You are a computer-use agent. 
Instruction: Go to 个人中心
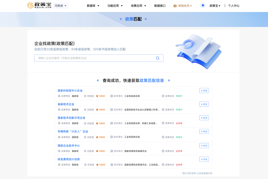[233, 6]
